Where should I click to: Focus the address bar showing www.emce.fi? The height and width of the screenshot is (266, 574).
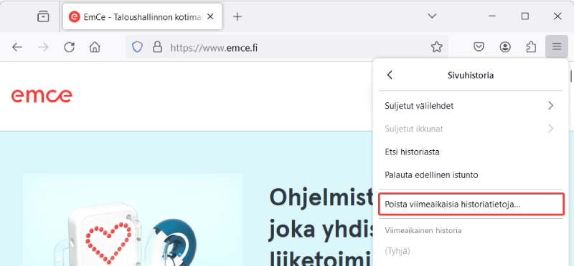pyautogui.click(x=288, y=46)
